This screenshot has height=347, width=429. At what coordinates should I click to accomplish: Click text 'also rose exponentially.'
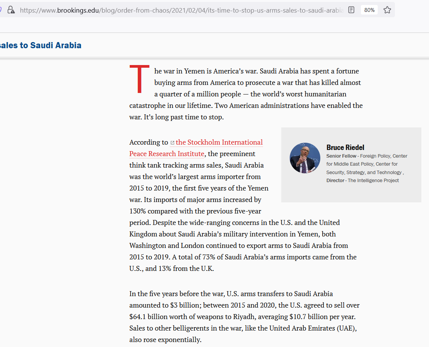coord(165,340)
